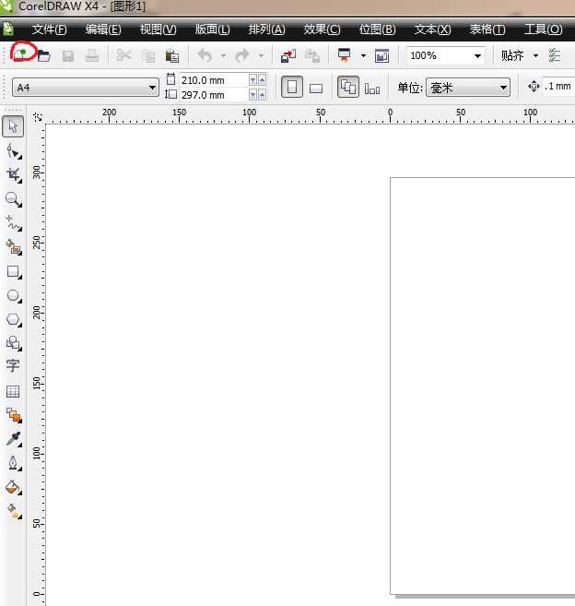Screen dimensions: 575x606
Task: Select the Rectangle tool
Action: tap(13, 271)
